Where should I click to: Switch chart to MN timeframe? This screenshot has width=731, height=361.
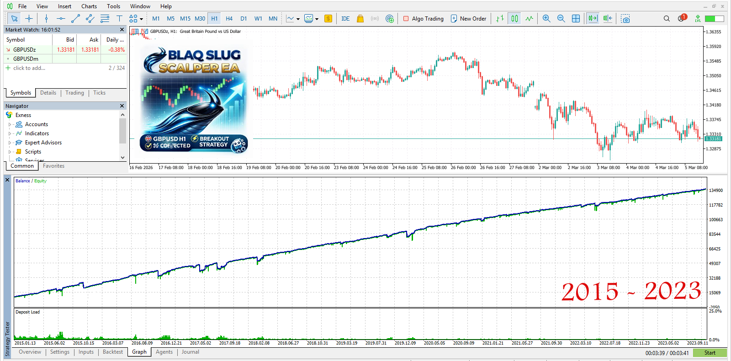point(273,19)
